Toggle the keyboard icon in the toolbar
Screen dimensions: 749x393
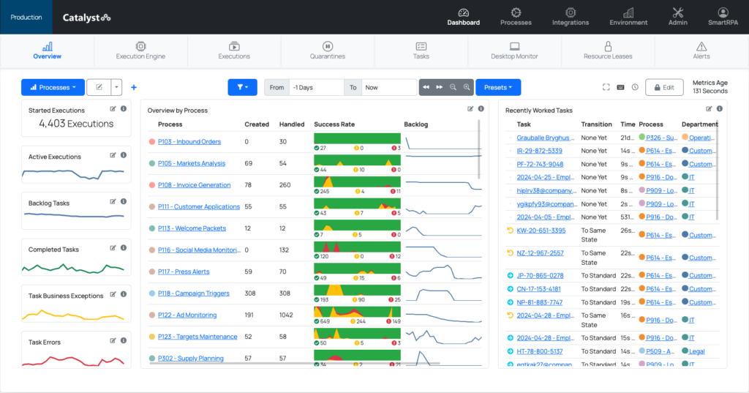pos(620,87)
